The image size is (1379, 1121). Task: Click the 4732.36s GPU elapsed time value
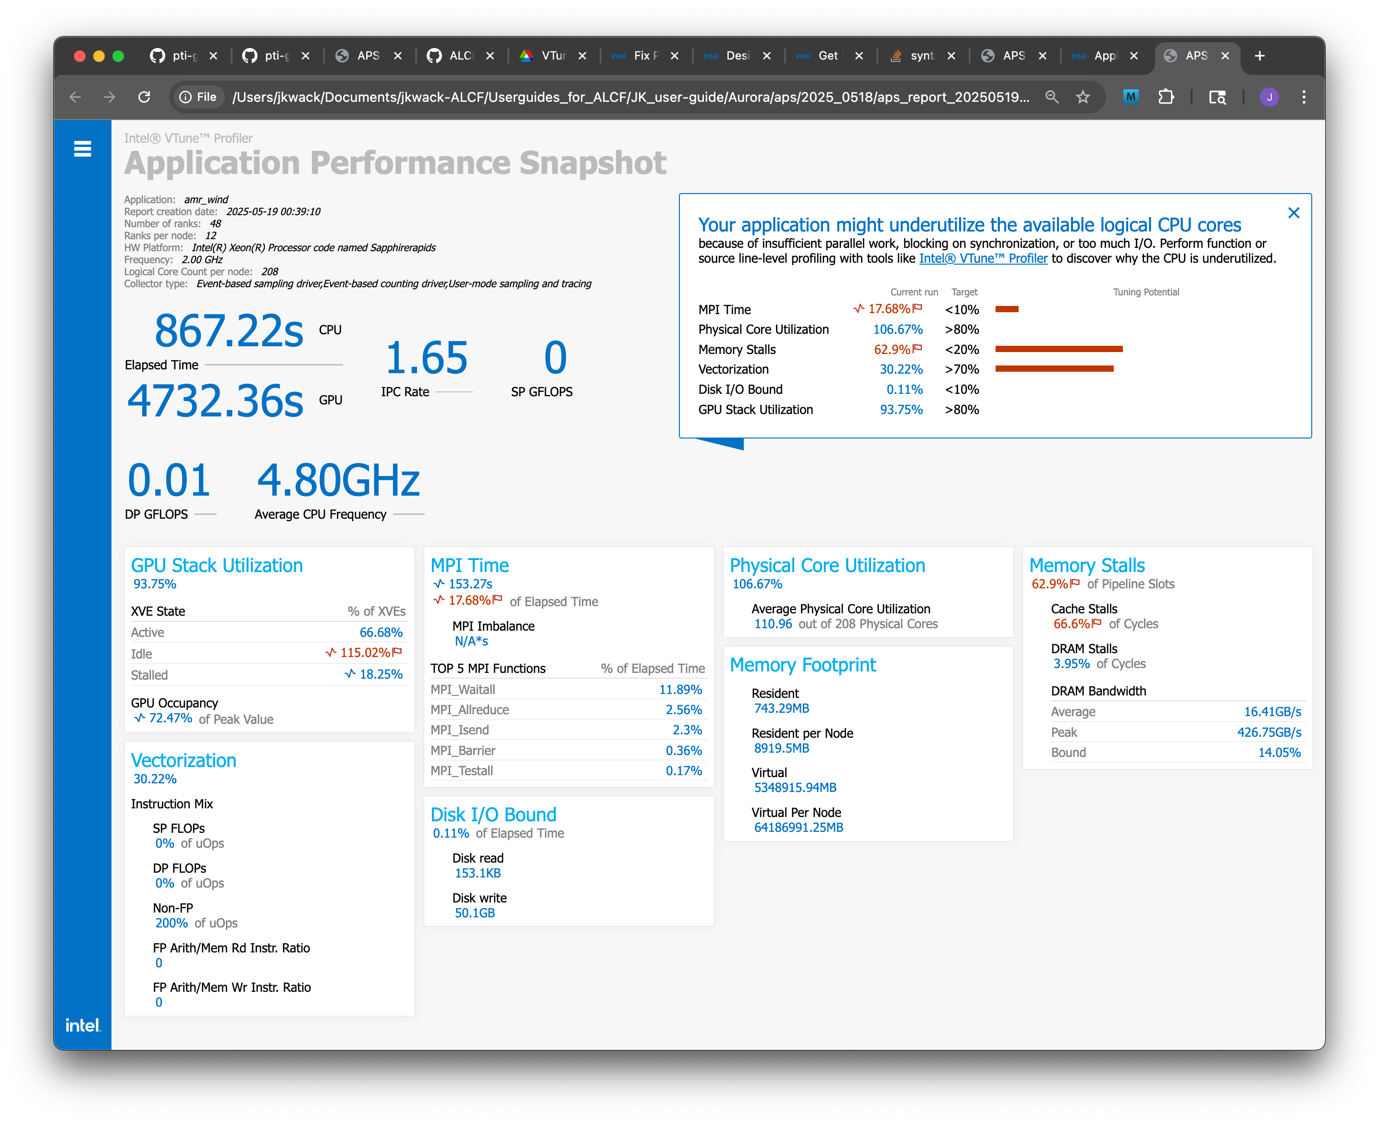pos(215,401)
